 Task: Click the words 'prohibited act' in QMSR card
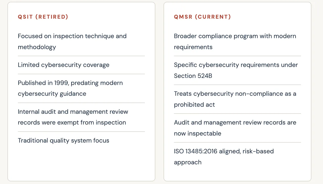194,105
